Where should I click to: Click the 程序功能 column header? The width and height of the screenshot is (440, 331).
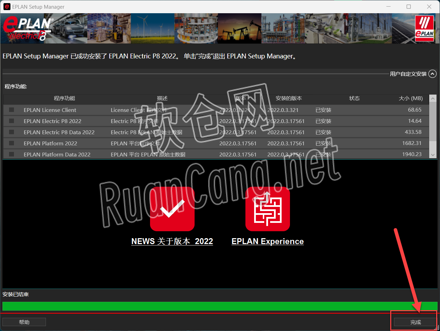pos(64,98)
